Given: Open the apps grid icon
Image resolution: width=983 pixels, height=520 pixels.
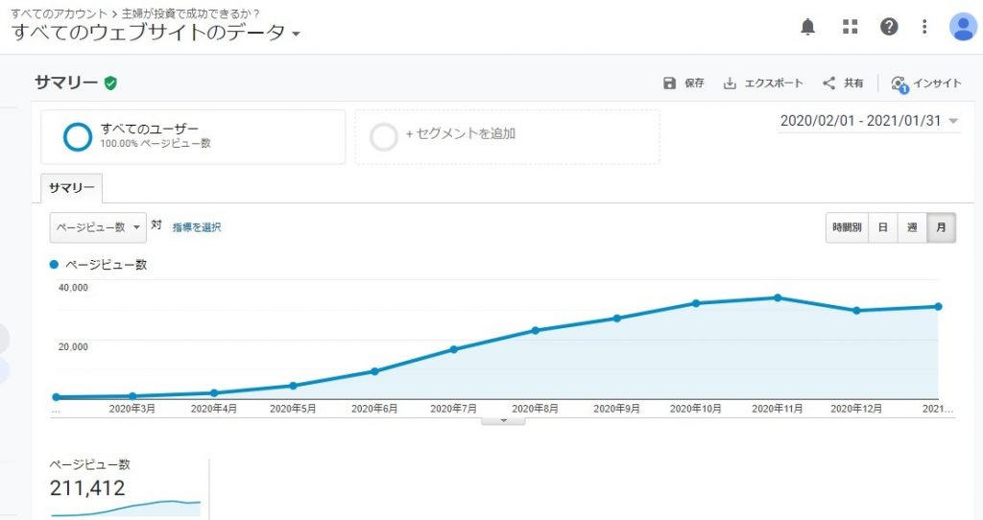Looking at the screenshot, I should point(851,26).
